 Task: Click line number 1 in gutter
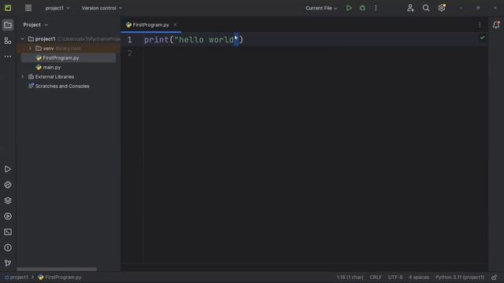point(129,40)
